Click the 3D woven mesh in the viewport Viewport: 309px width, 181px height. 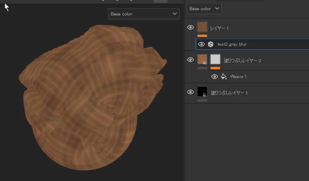91,97
